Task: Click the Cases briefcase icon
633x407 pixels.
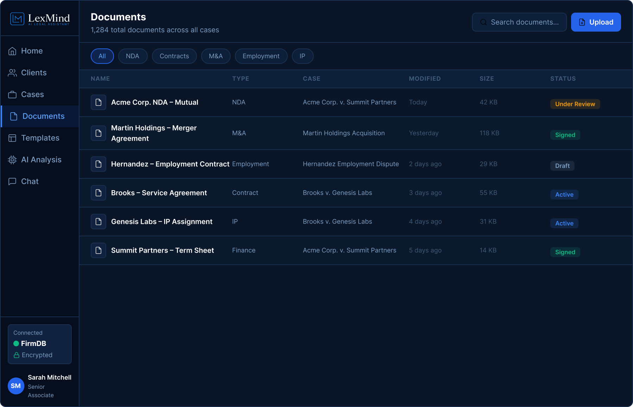Action: click(12, 95)
